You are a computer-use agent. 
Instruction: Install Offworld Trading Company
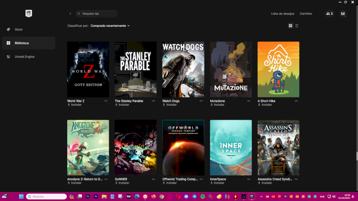(x=170, y=183)
